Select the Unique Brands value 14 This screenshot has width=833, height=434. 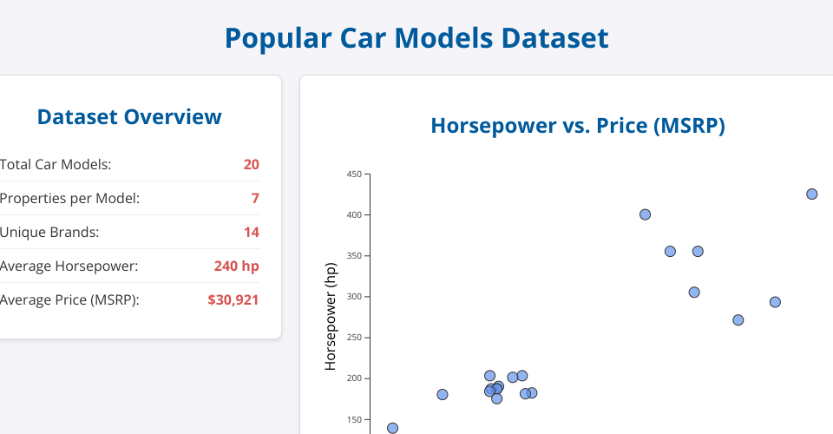coord(251,233)
